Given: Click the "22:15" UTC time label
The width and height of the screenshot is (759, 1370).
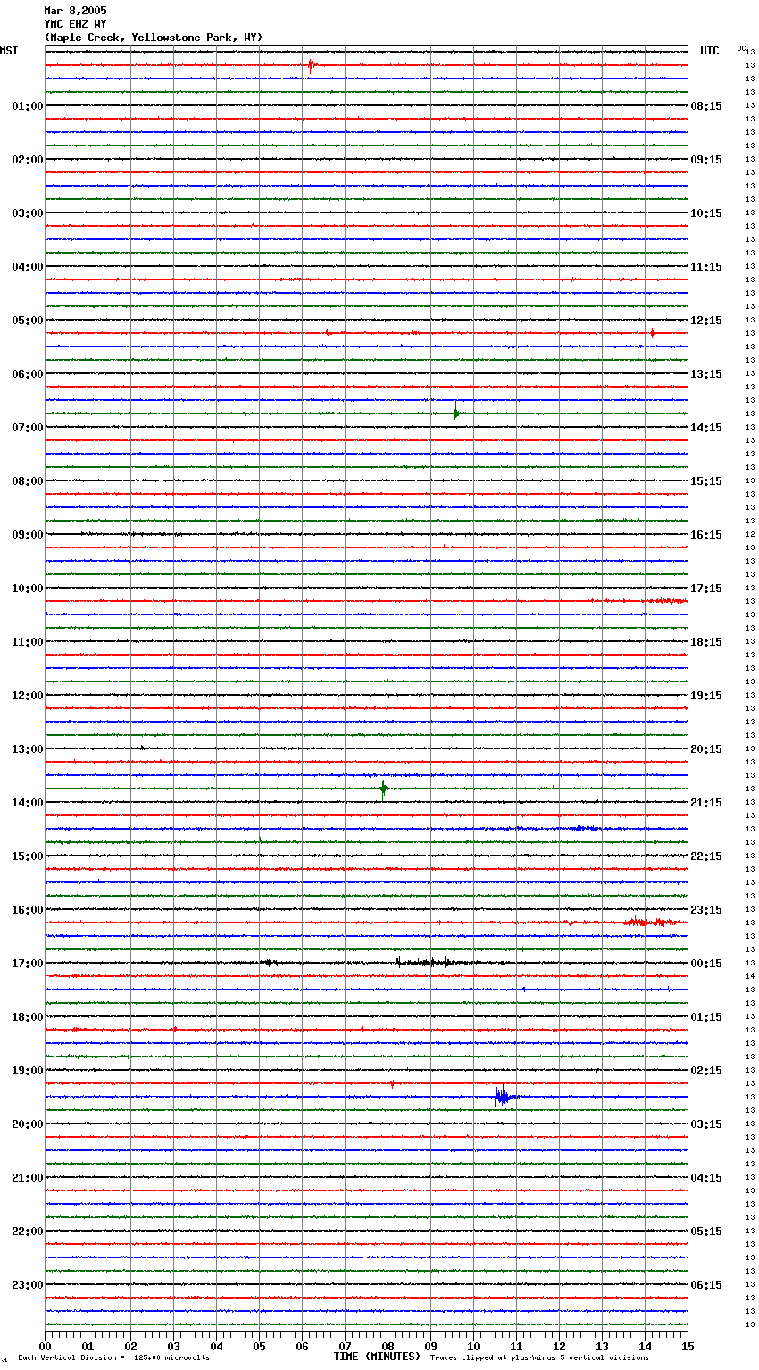Looking at the screenshot, I should click(x=706, y=856).
